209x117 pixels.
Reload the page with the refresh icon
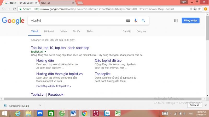(x=14, y=9)
